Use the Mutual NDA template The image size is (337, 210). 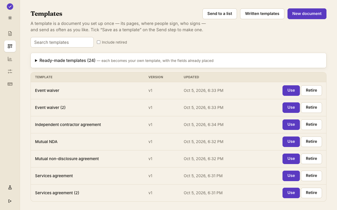tap(291, 142)
